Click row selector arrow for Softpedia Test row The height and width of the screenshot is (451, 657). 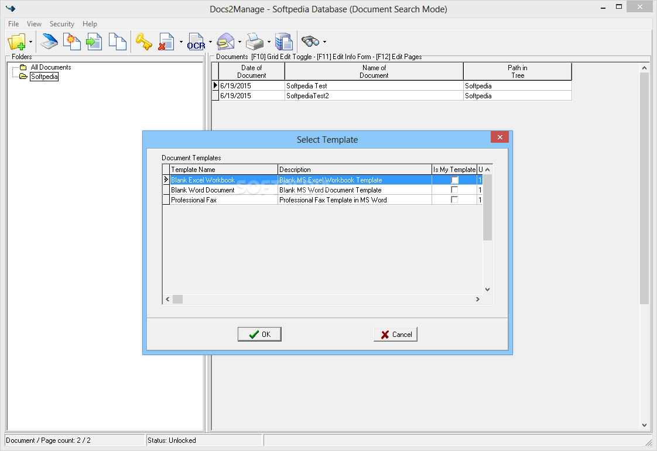[215, 85]
